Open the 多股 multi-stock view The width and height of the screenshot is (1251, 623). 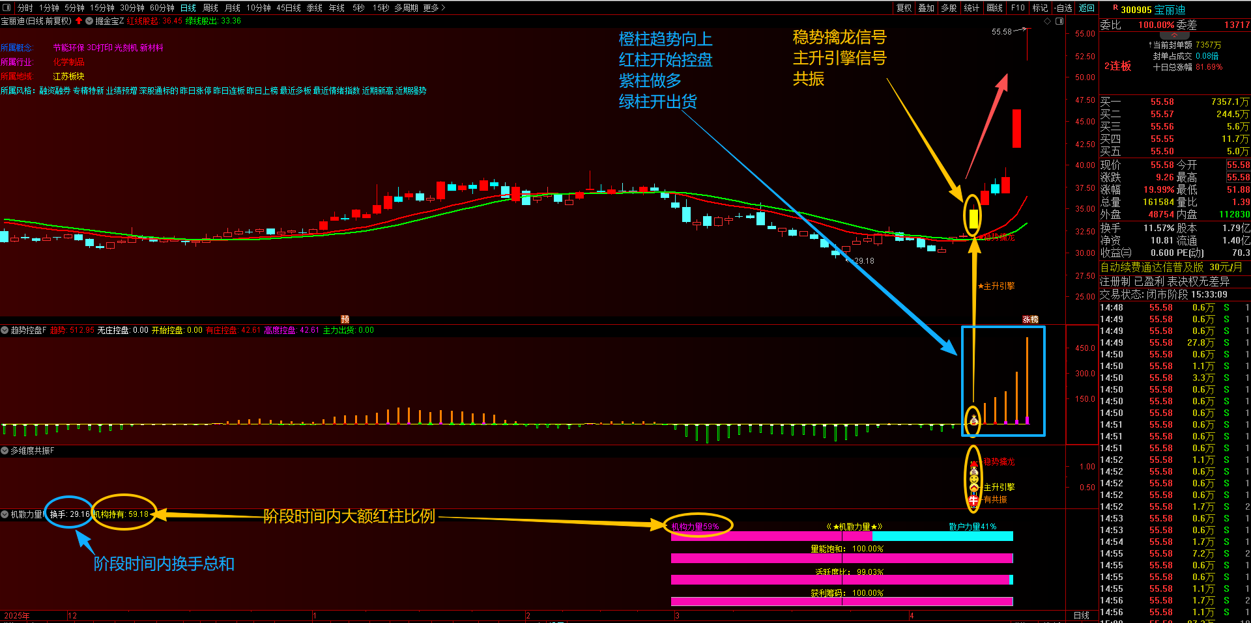949,8
